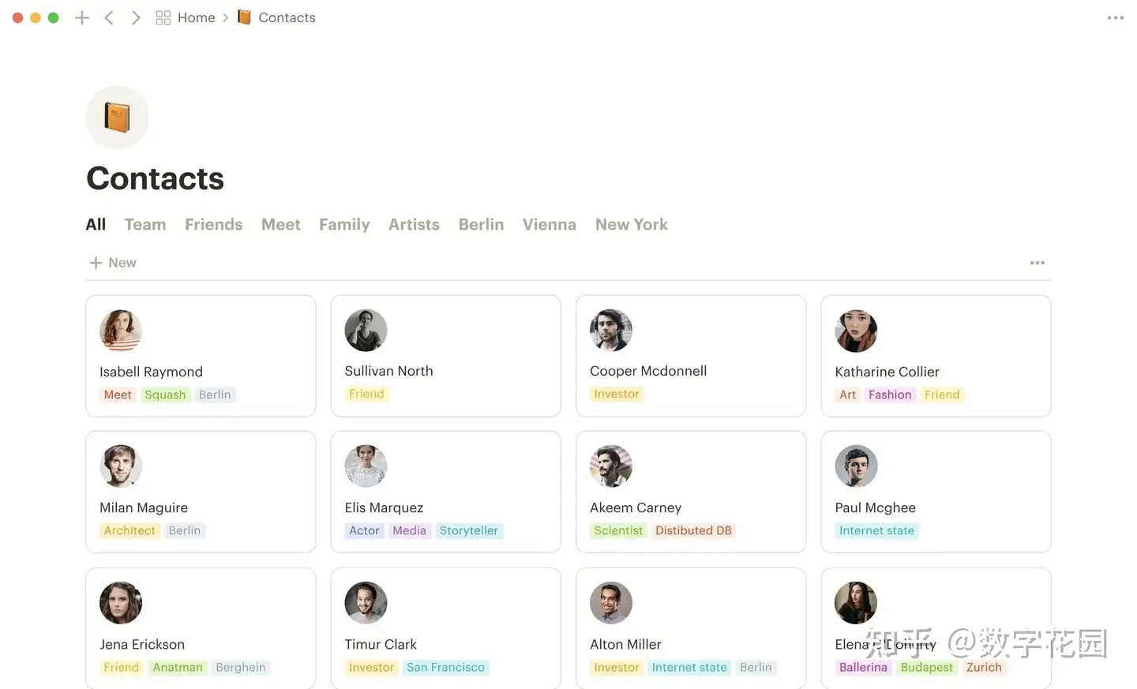1137x689 pixels.
Task: Switch to the Berlin view tab
Action: click(x=481, y=224)
